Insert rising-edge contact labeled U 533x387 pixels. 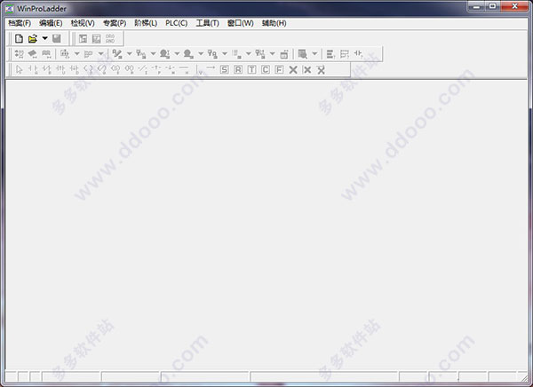pos(60,69)
